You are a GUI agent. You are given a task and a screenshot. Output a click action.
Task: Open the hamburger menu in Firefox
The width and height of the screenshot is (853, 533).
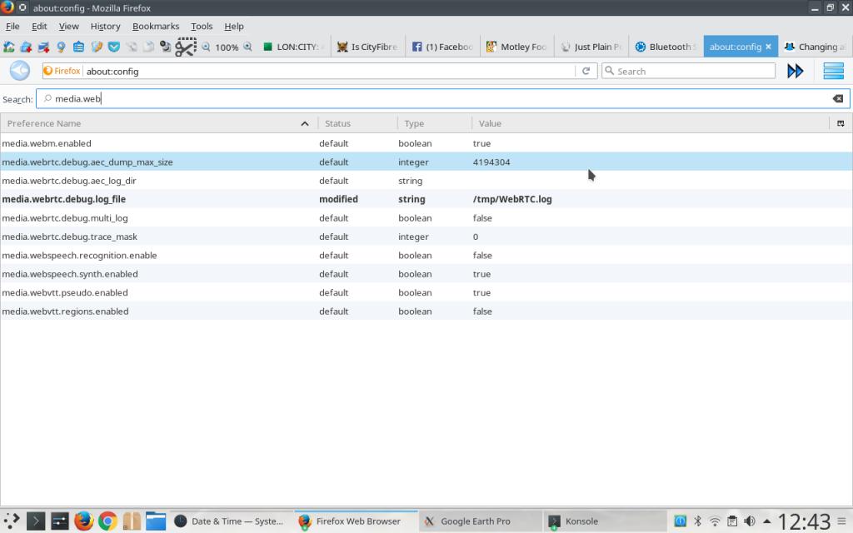833,71
